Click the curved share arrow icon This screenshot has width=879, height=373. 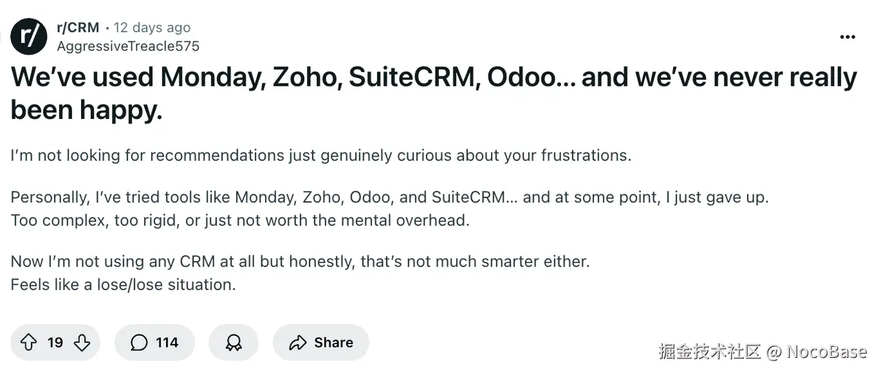tap(297, 343)
